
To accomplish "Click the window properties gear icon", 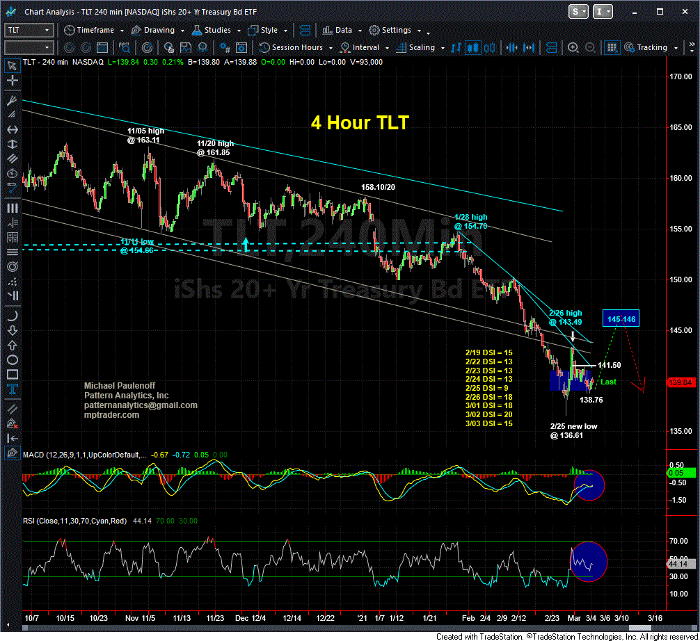I will point(241,48).
